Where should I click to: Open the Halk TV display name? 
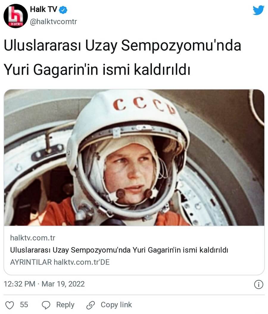point(44,10)
